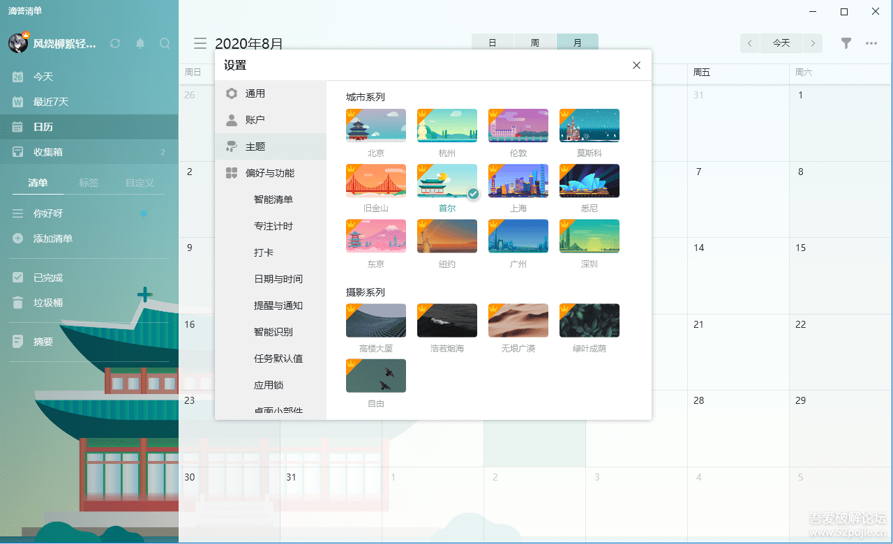Viewport: 893px width, 544px height.
Task: Choose the 悉尼 theme thumbnail
Action: pyautogui.click(x=590, y=181)
